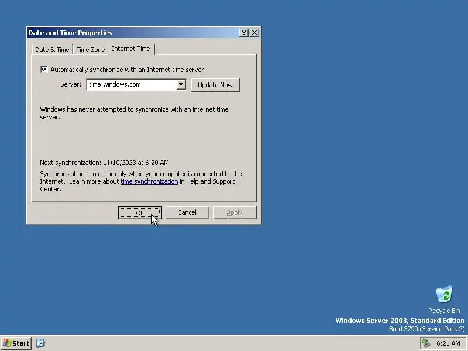This screenshot has width=468, height=351.
Task: Click the Apply button
Action: point(235,212)
